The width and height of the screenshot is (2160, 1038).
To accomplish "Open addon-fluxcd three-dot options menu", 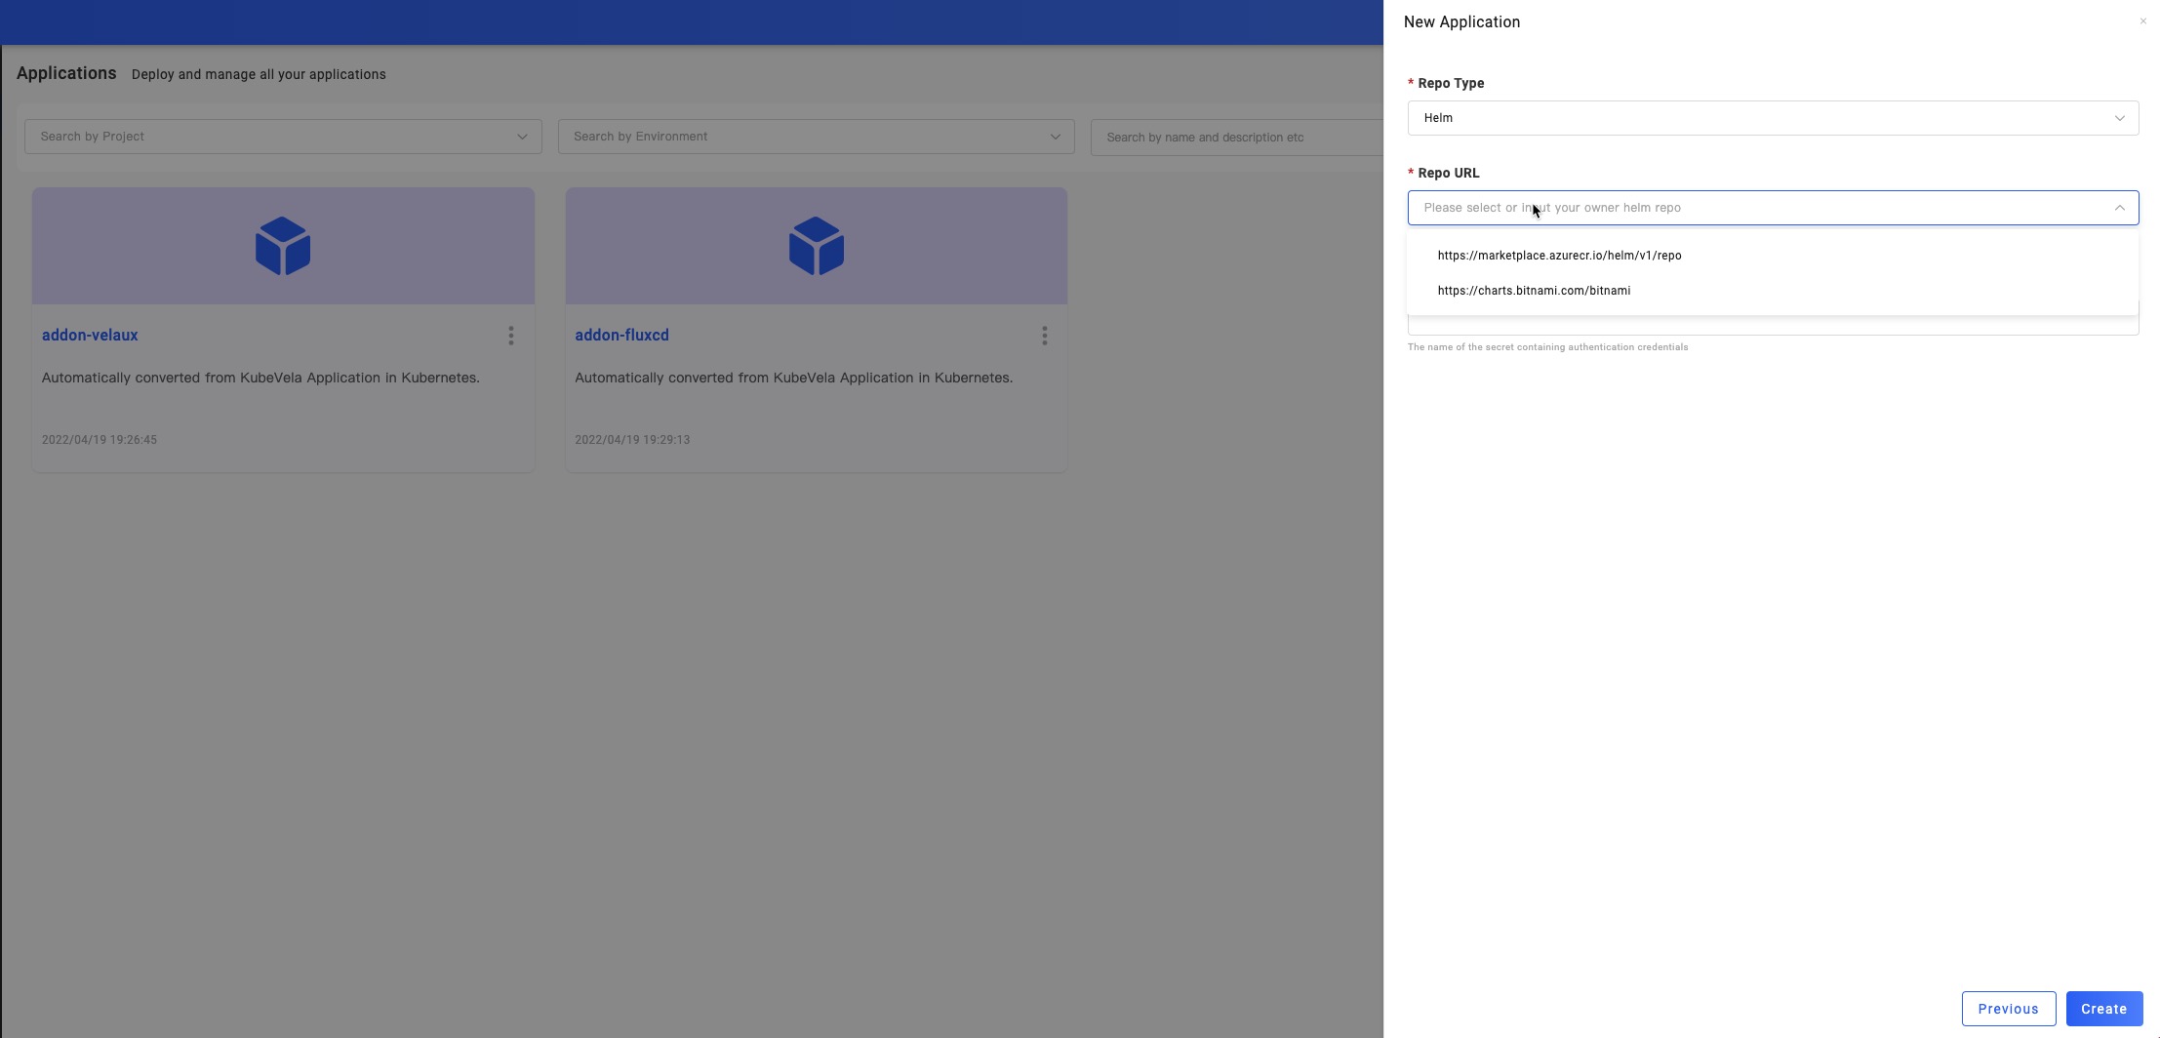I will click(x=1044, y=336).
